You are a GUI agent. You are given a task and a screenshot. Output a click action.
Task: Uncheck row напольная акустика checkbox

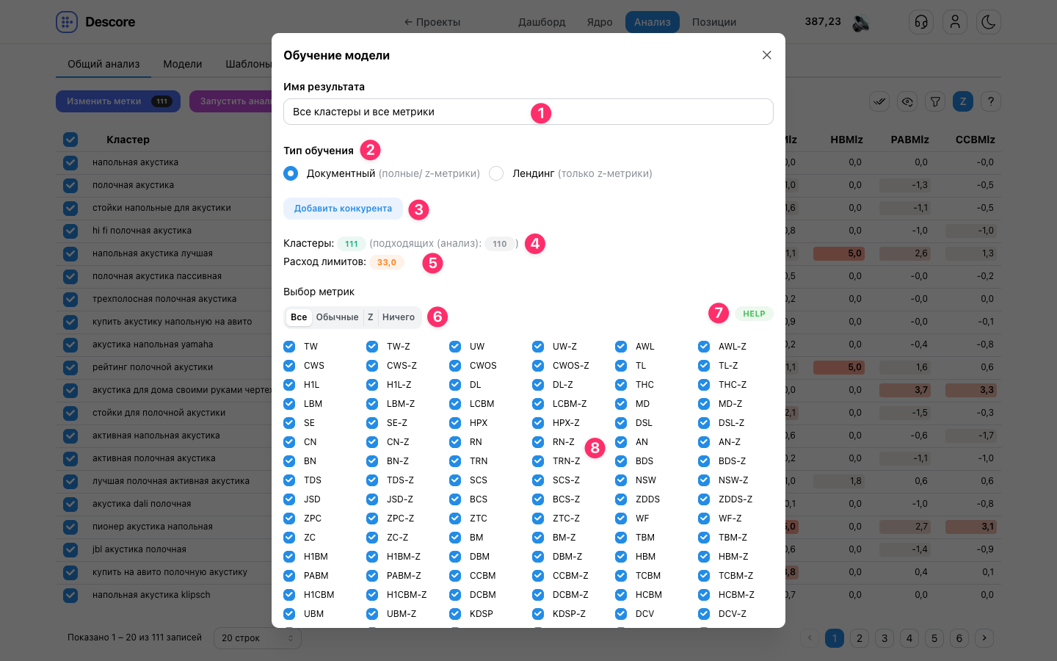70,162
